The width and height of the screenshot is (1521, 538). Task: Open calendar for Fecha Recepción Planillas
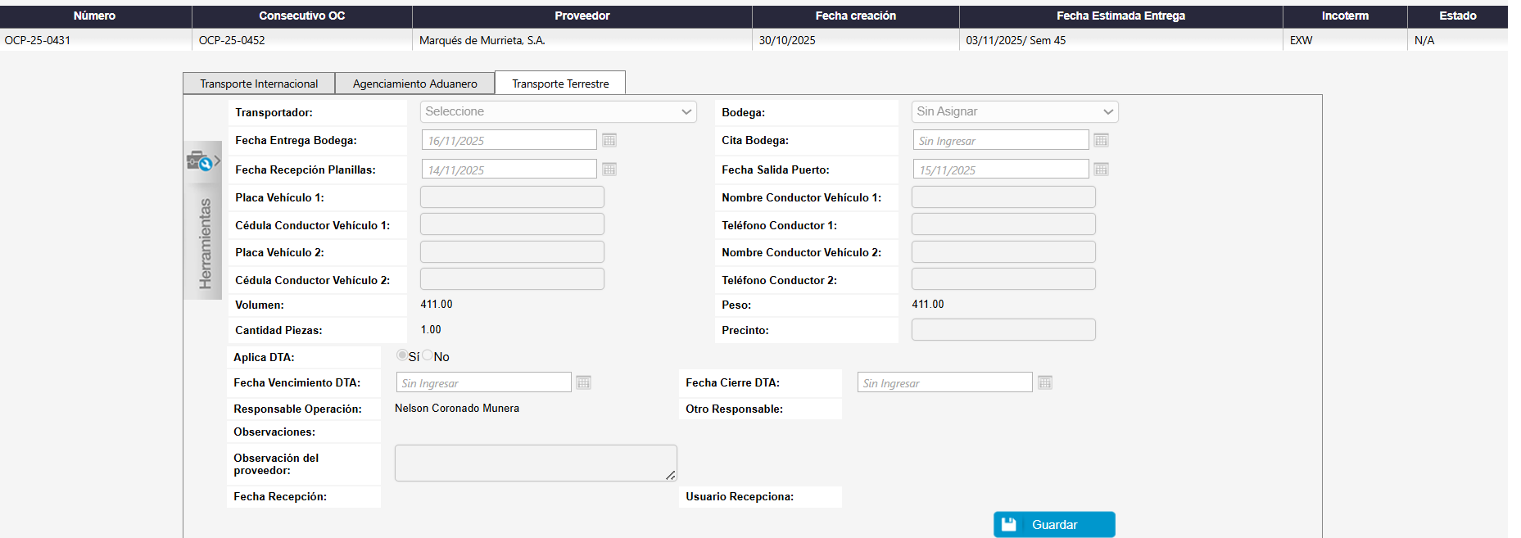pos(609,170)
